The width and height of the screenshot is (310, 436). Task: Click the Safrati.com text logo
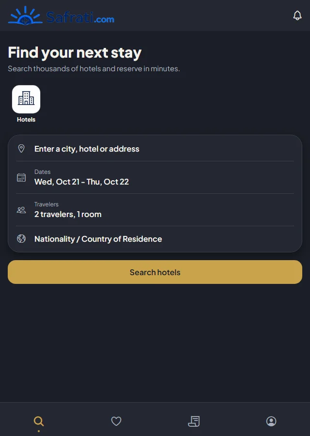(80, 17)
